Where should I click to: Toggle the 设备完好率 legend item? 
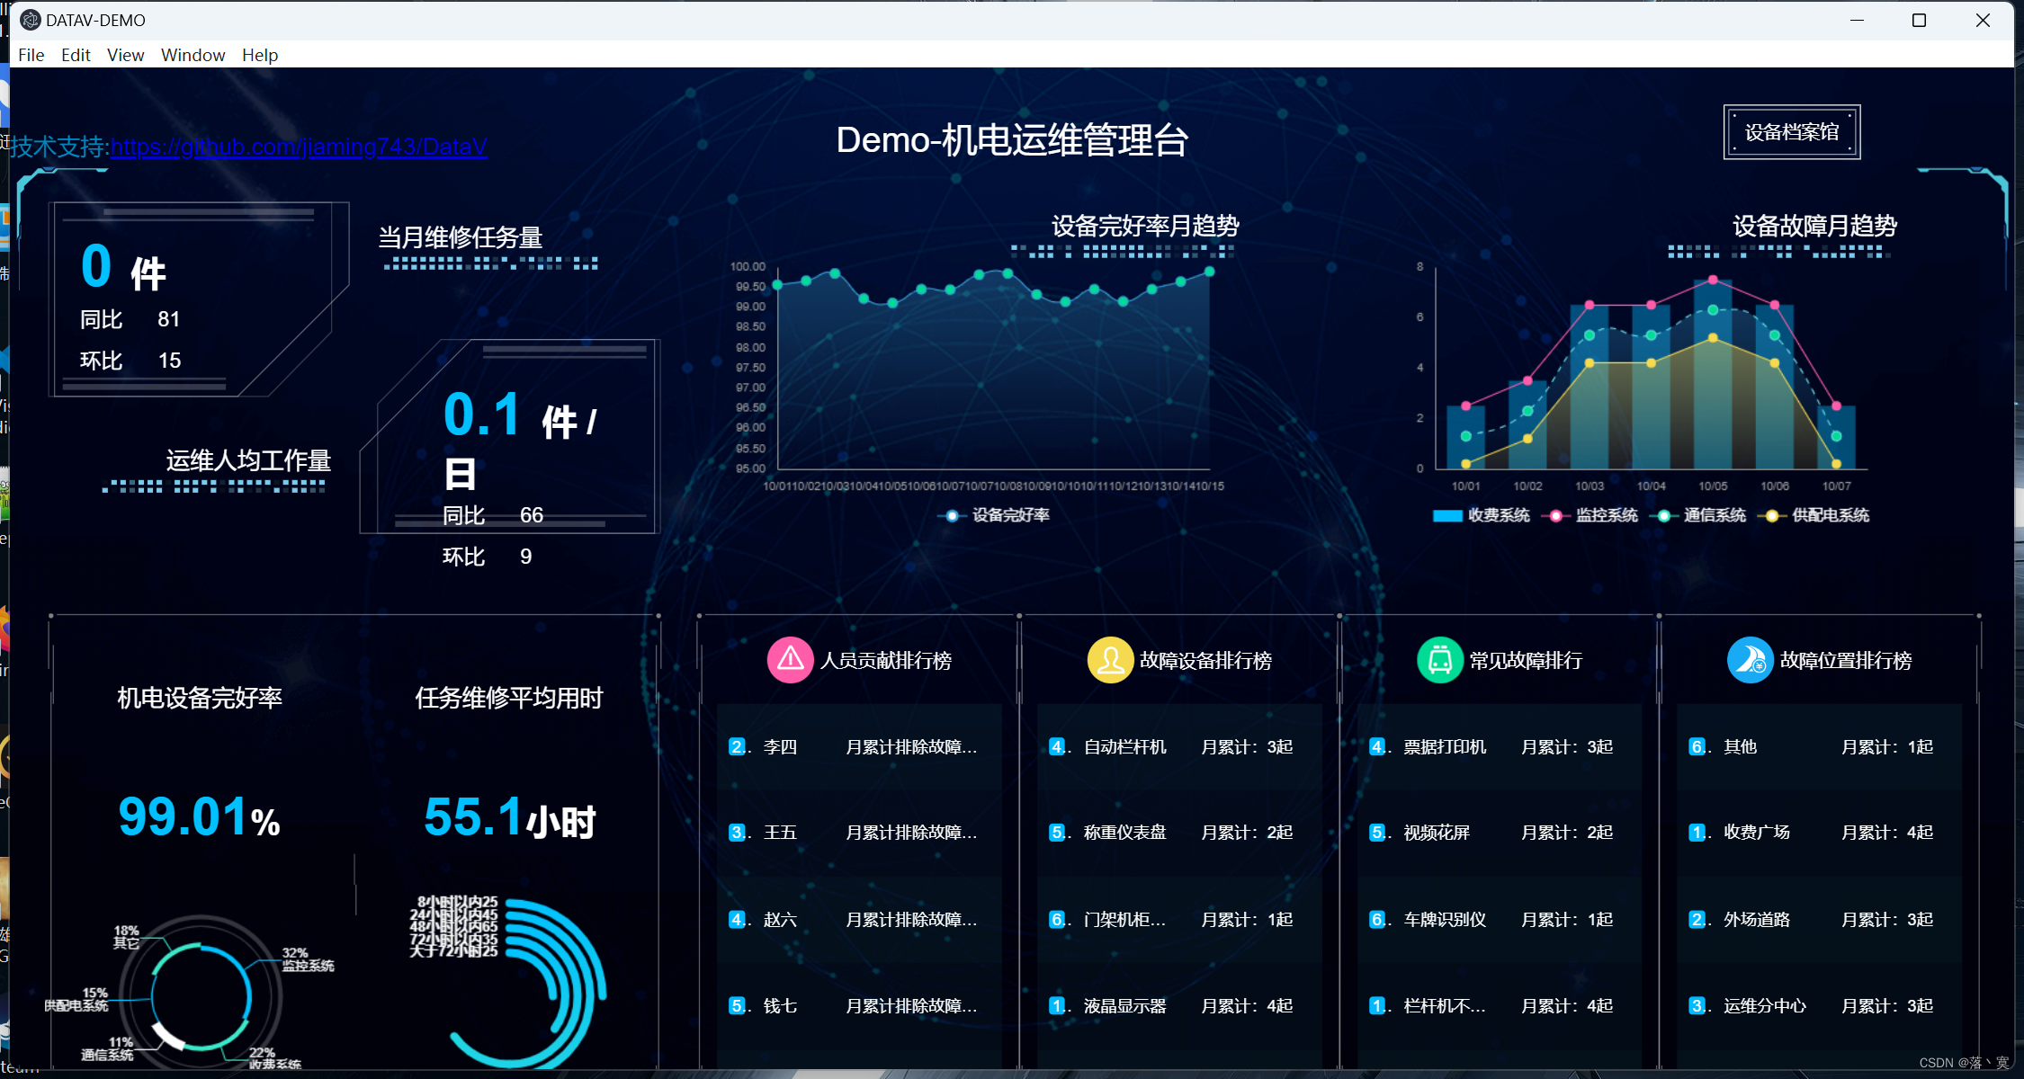click(994, 515)
